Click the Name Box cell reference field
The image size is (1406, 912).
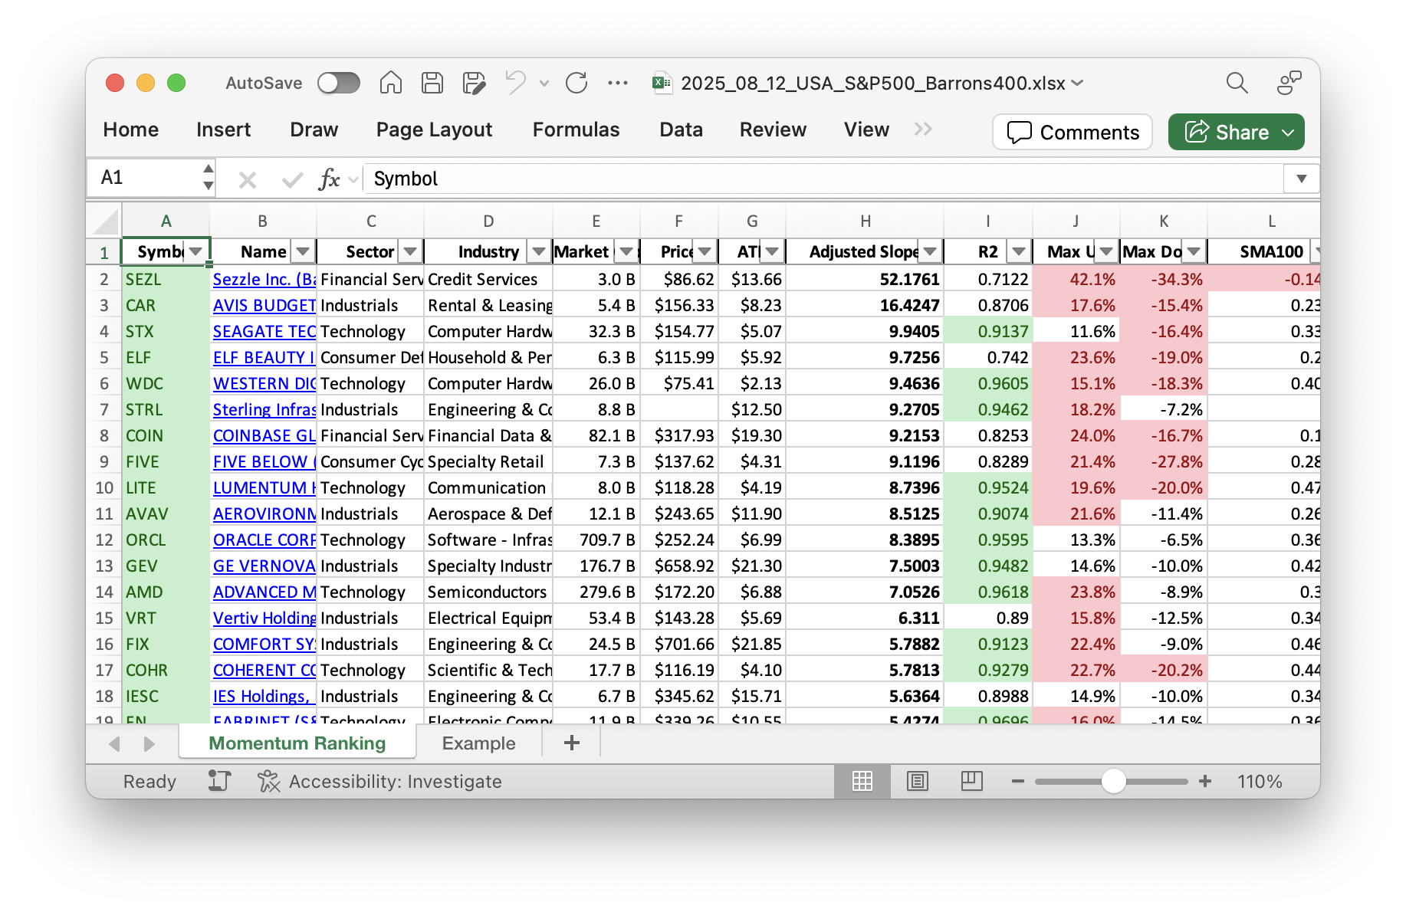[147, 178]
